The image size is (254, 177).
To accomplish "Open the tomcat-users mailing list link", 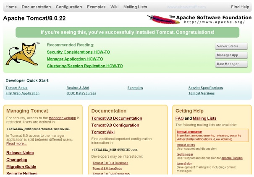I will click(x=186, y=145).
